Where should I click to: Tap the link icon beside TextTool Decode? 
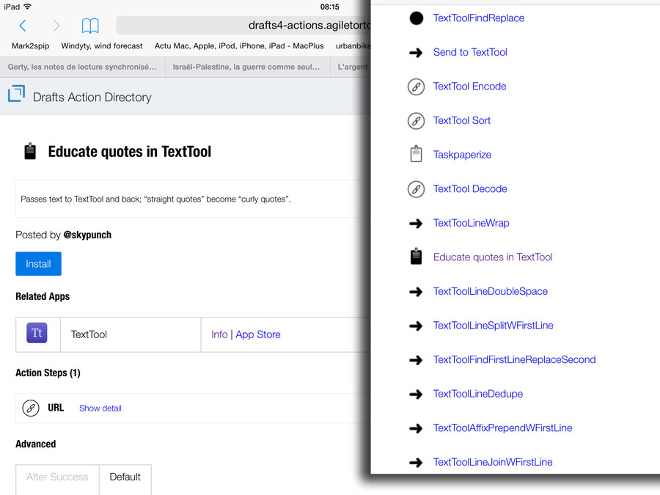[416, 189]
